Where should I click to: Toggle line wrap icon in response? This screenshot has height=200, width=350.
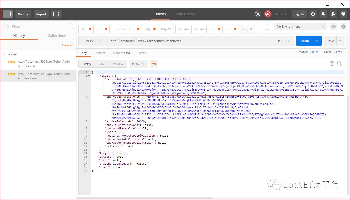pyautogui.click(x=154, y=64)
